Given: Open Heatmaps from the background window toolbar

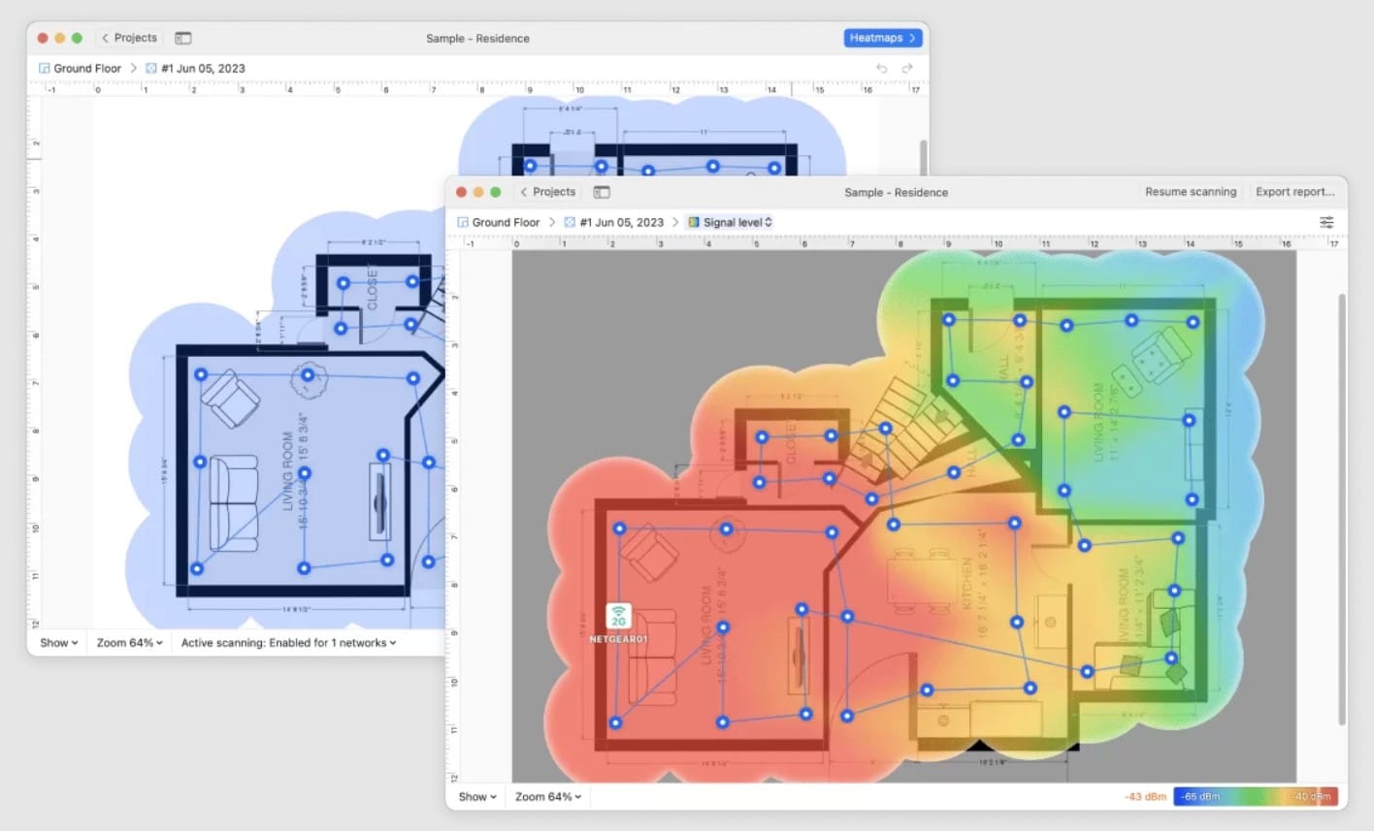Looking at the screenshot, I should click(x=881, y=38).
